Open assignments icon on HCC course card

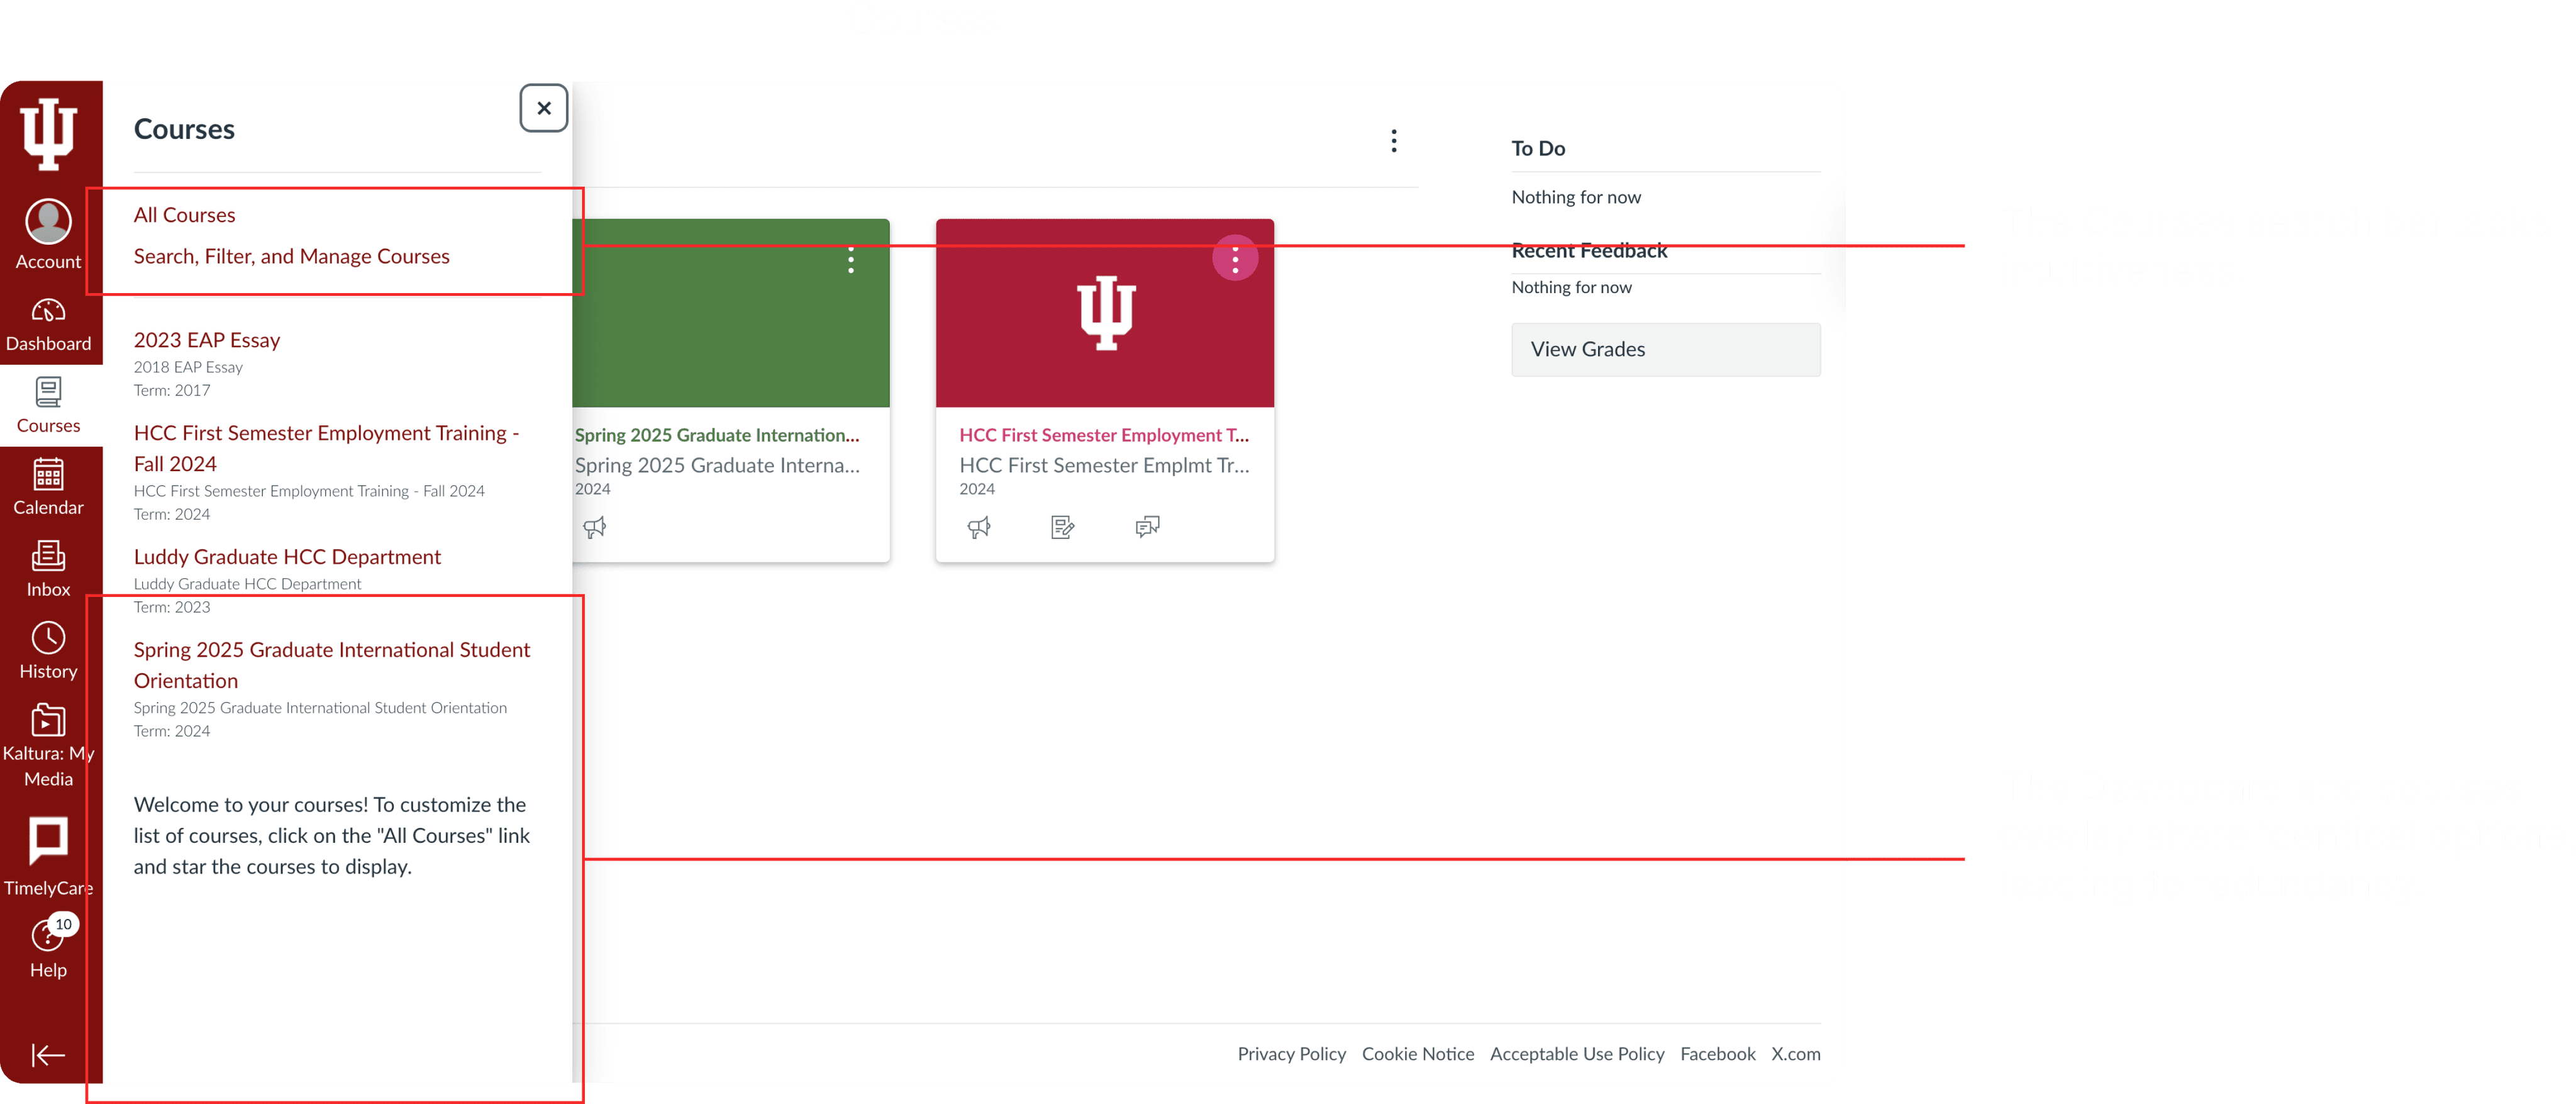(1063, 527)
